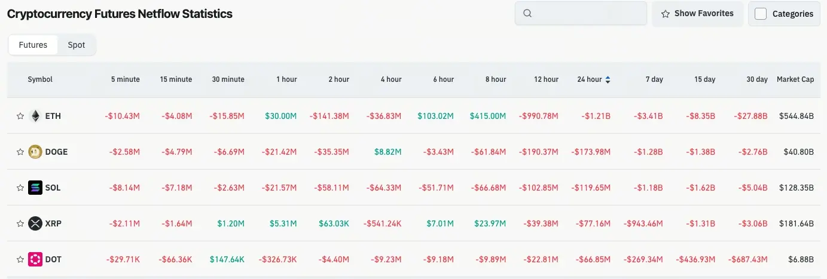Open the DOT symbol link

click(x=53, y=259)
